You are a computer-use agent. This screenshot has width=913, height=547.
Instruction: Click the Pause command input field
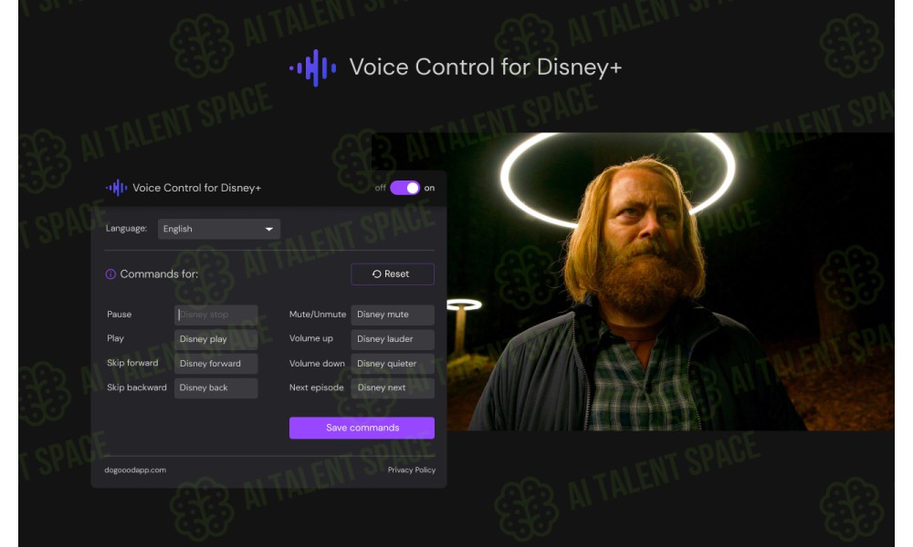pos(216,315)
